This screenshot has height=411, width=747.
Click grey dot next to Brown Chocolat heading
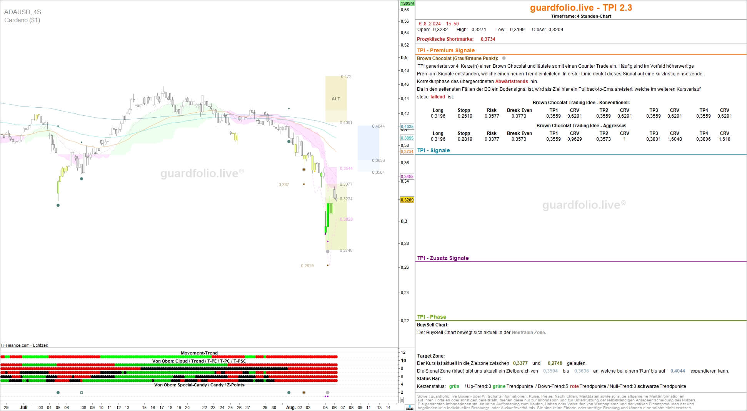coord(504,58)
